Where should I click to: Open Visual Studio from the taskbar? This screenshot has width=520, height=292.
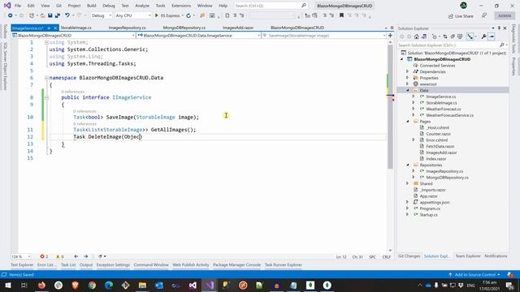(x=210, y=285)
